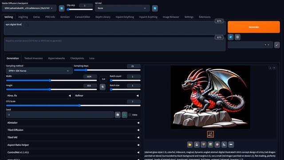Reuse last seed with the recycle icon
Screen dimensions: 284x160
(124, 115)
